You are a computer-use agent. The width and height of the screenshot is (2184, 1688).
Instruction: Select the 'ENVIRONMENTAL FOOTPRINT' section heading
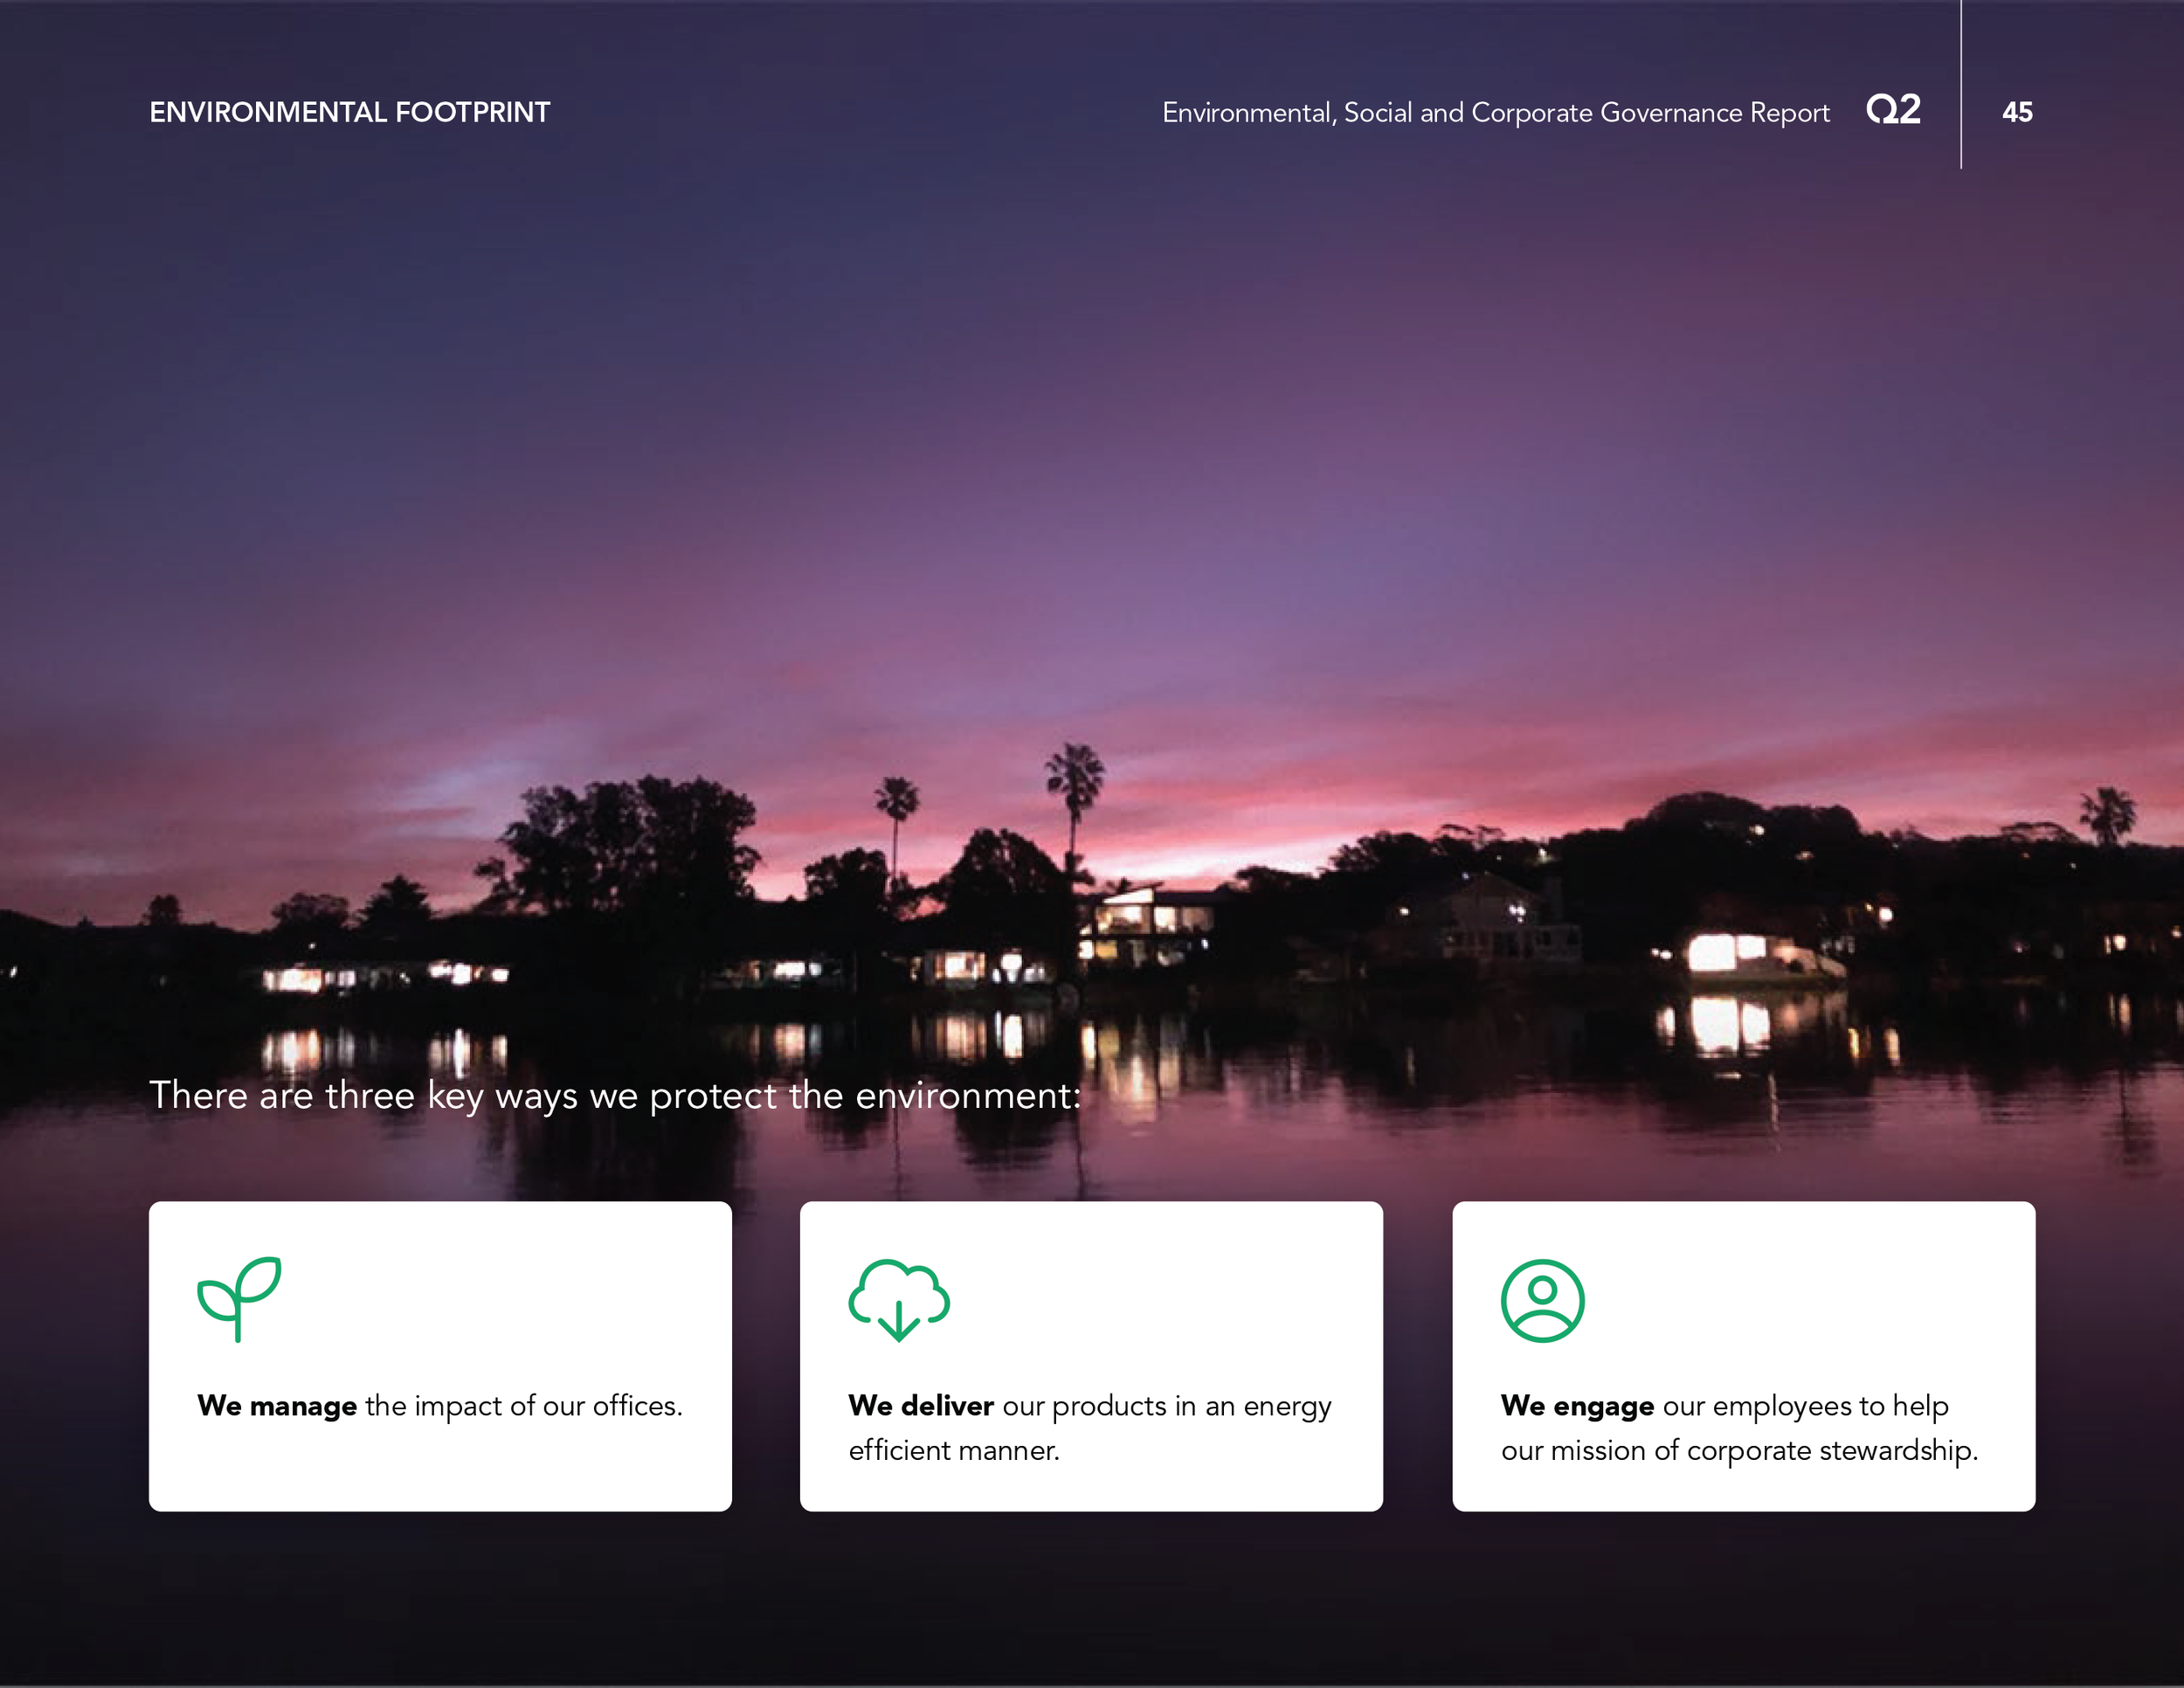(x=350, y=112)
